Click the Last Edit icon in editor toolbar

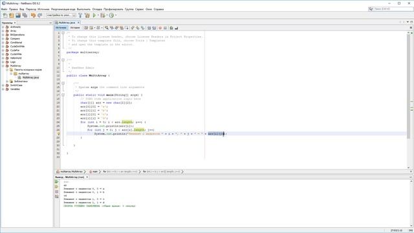tap(86, 28)
